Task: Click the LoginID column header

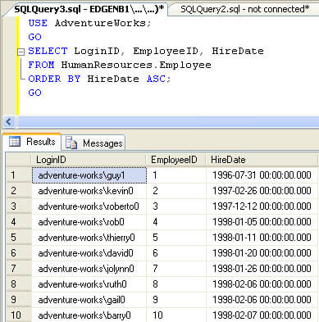Action: tap(89, 160)
